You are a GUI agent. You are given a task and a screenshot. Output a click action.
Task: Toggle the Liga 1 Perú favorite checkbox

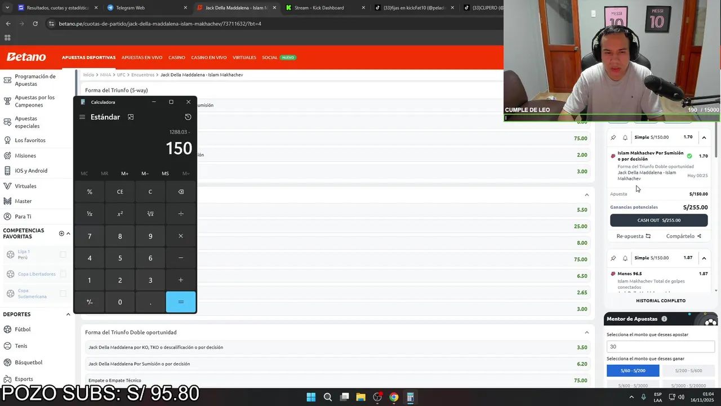(x=63, y=255)
